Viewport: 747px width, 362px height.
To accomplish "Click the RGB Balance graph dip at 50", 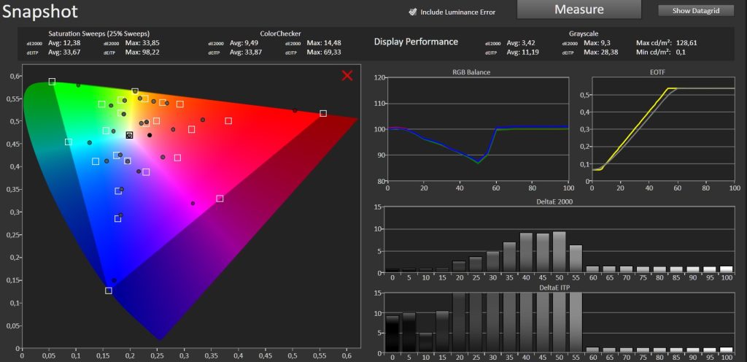I will (x=478, y=163).
